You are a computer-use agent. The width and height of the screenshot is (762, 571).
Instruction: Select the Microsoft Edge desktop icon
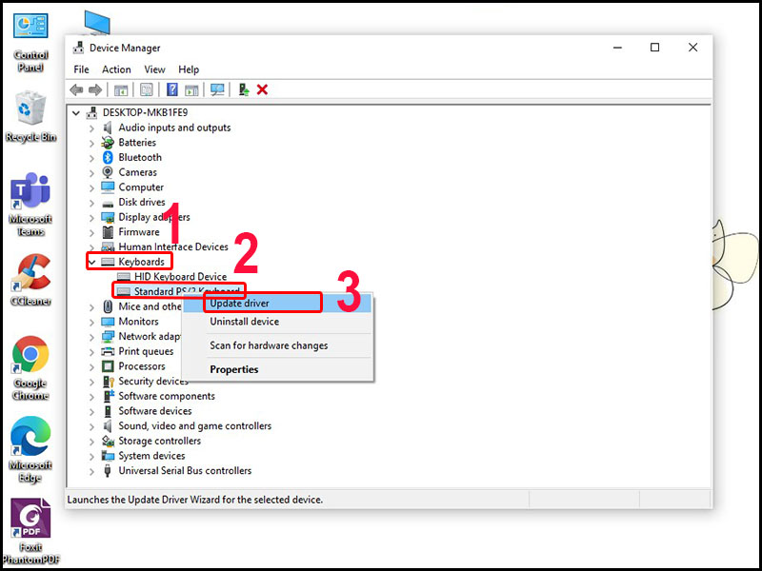coord(30,450)
